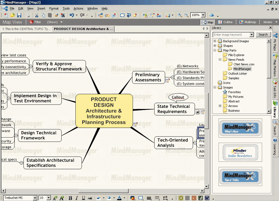
Task: Apply bold formatting
Action: (70, 198)
